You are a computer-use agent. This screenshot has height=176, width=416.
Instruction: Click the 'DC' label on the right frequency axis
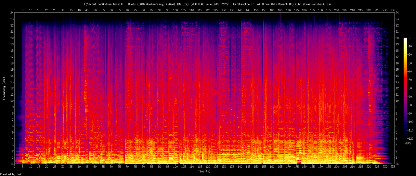(x=398, y=164)
